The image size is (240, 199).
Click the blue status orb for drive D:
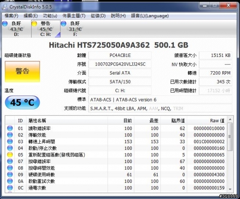coord(5,24)
